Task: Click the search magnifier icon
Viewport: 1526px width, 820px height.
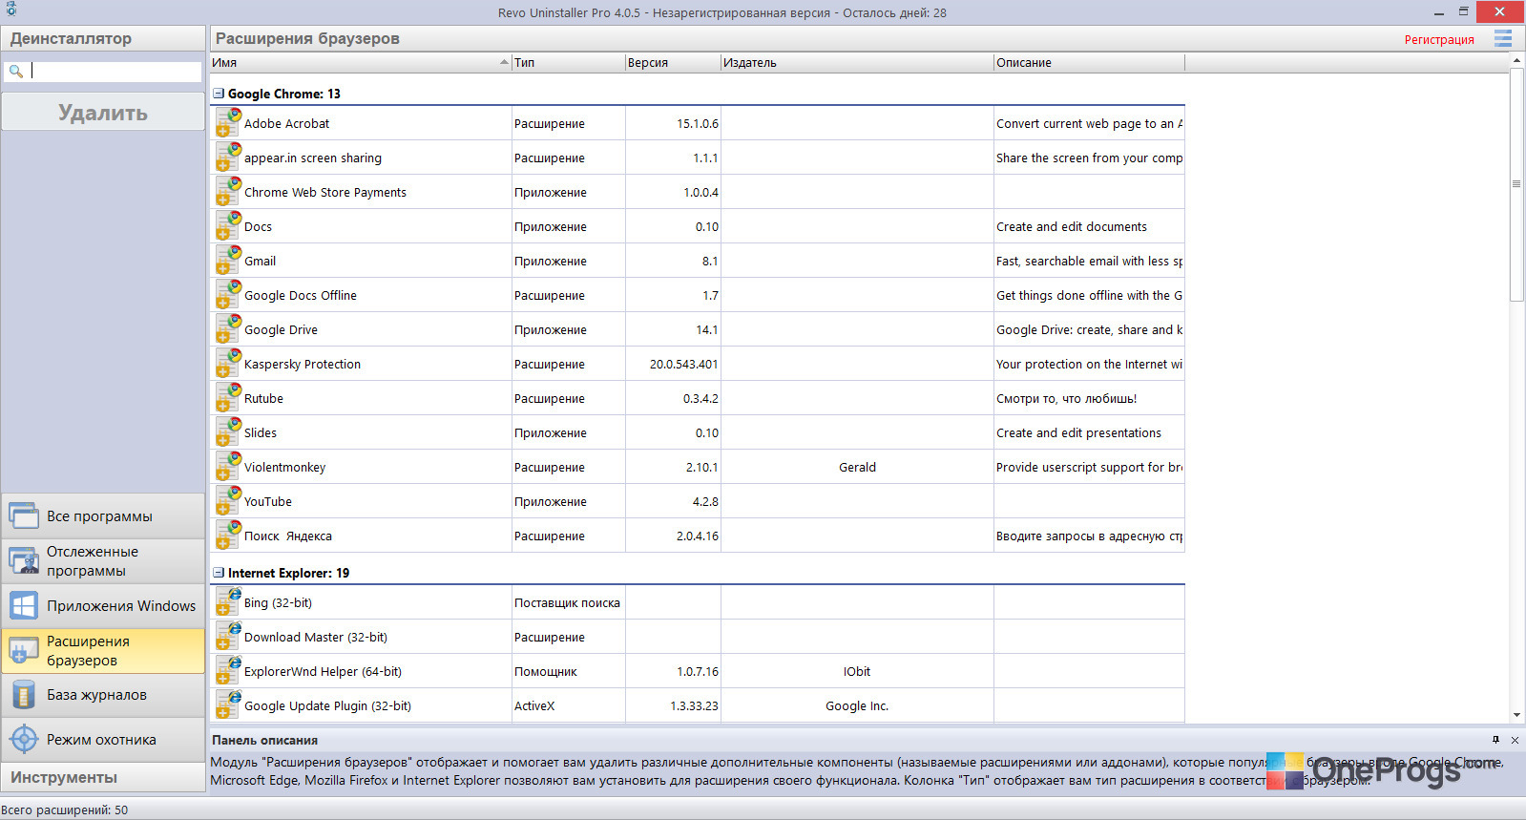Action: coord(16,71)
